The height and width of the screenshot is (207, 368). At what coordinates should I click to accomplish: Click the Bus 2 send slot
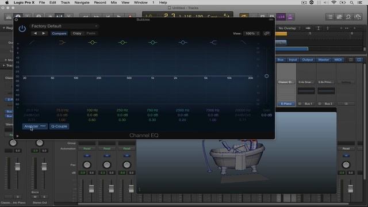[328, 103]
